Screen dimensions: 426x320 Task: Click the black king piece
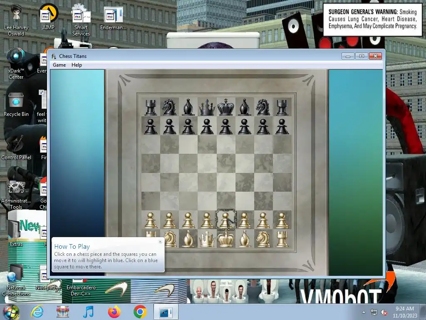coord(225,107)
